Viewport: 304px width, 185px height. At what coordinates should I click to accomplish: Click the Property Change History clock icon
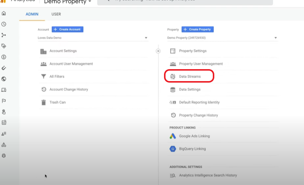coord(173,115)
